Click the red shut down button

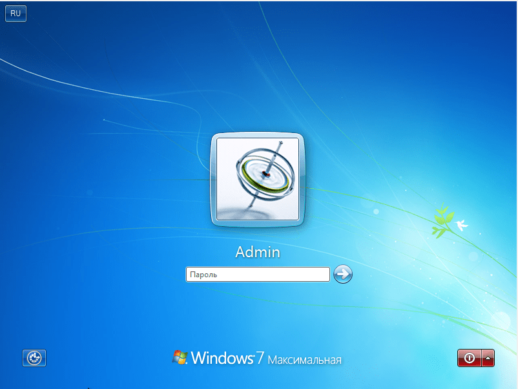(x=470, y=358)
